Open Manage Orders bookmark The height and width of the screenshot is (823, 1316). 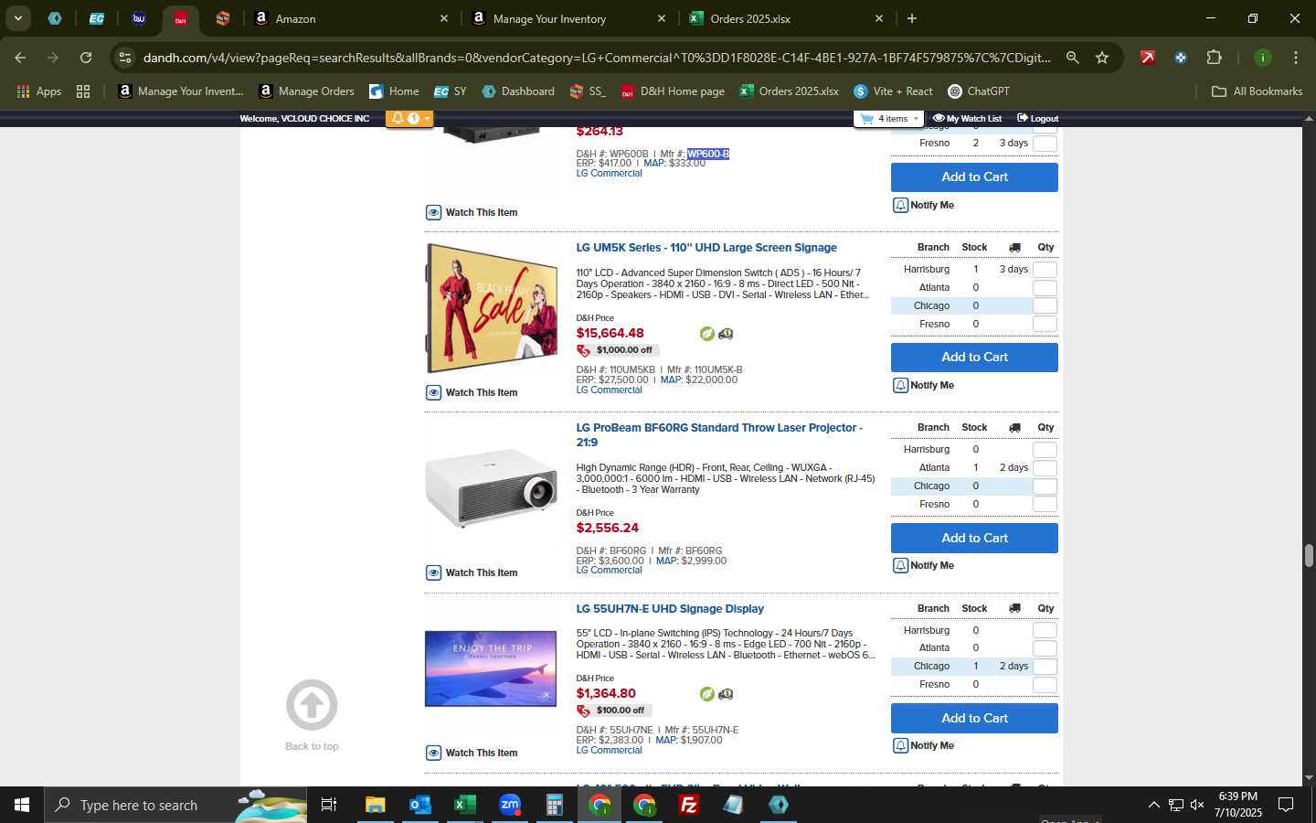(x=306, y=91)
